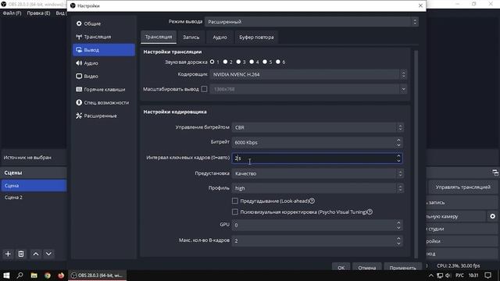Move scene up with the arrow icon
Image resolution: width=500 pixels, height=281 pixels.
pyautogui.click(x=36, y=254)
